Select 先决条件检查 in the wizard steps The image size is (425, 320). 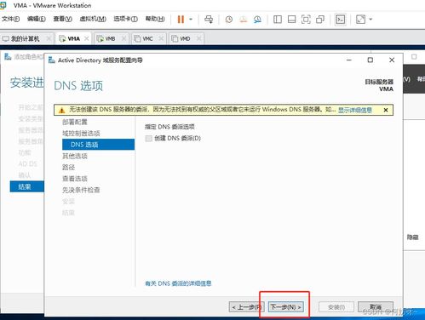pyautogui.click(x=81, y=190)
